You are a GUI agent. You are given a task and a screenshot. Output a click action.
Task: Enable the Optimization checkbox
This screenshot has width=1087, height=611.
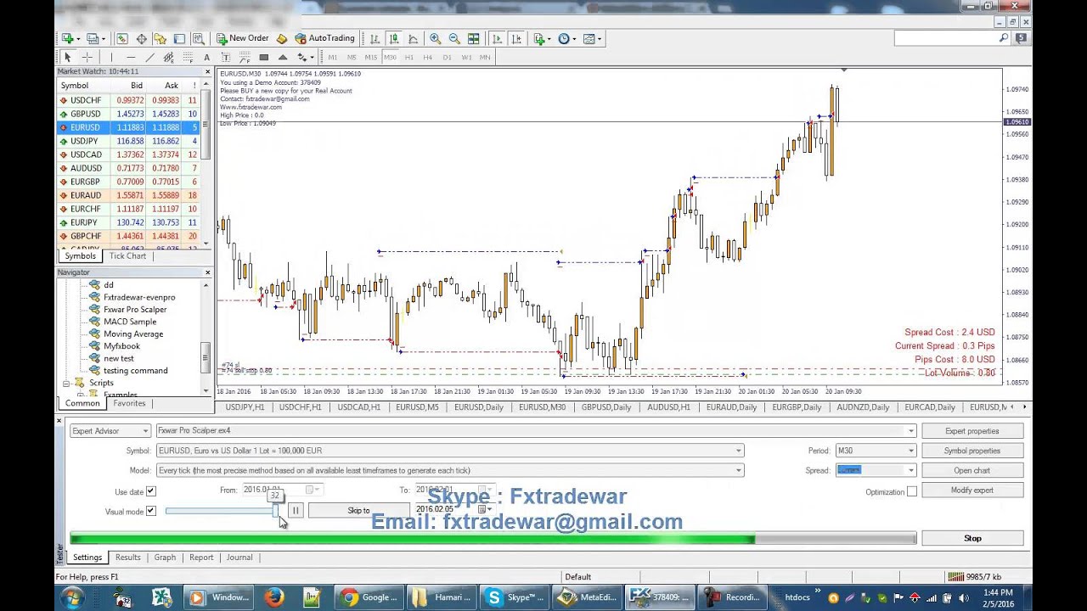912,491
